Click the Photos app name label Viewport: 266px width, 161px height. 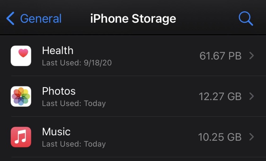pos(59,91)
